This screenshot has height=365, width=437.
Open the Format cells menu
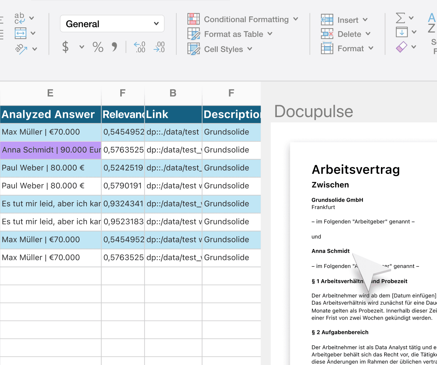347,48
